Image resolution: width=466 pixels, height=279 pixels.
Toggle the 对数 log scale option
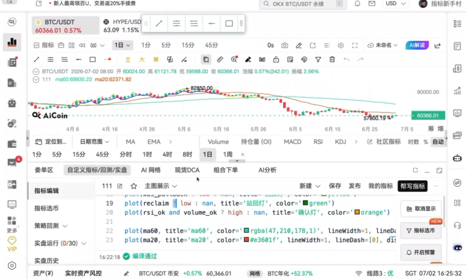point(413,142)
